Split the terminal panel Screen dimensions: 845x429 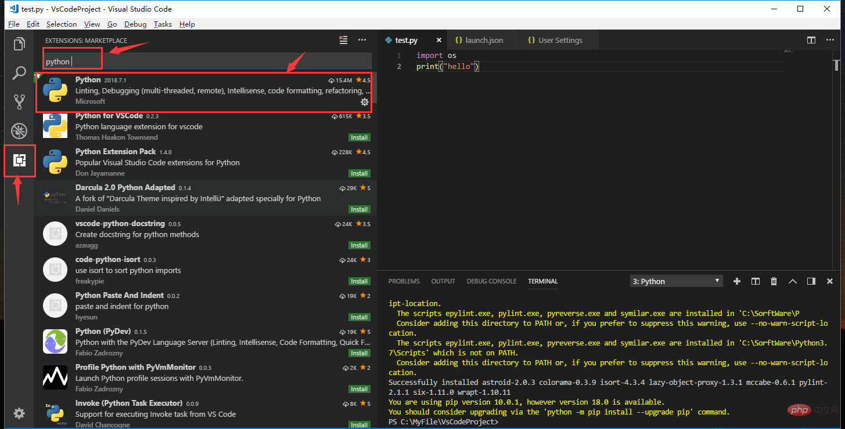click(756, 281)
